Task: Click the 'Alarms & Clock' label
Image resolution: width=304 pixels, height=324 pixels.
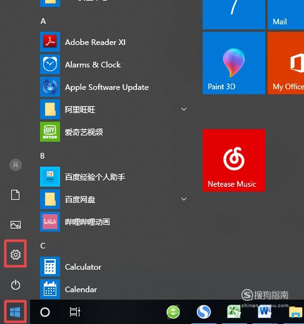Action: point(93,65)
